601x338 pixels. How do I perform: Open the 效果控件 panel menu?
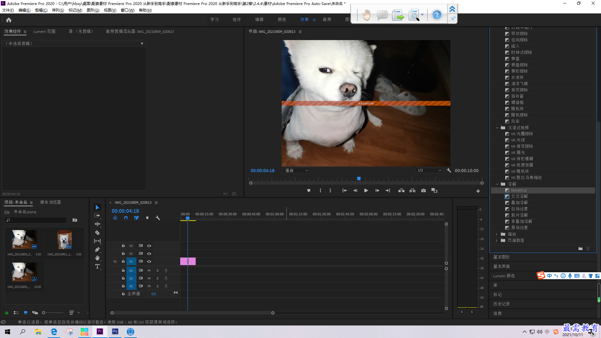[x=25, y=32]
